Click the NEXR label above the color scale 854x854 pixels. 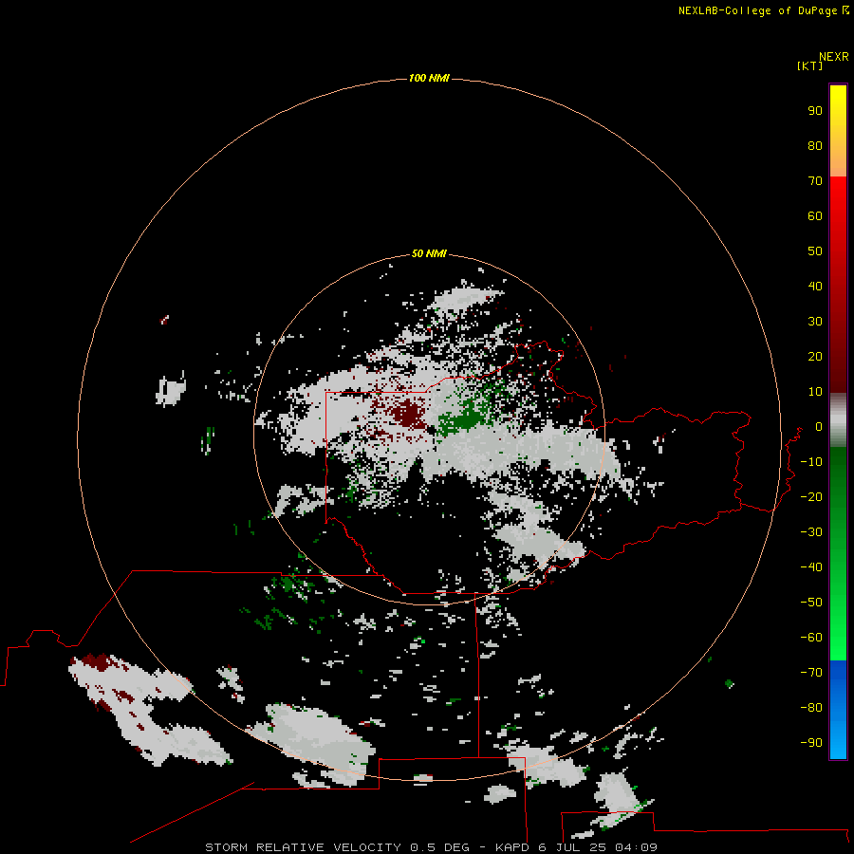click(834, 57)
